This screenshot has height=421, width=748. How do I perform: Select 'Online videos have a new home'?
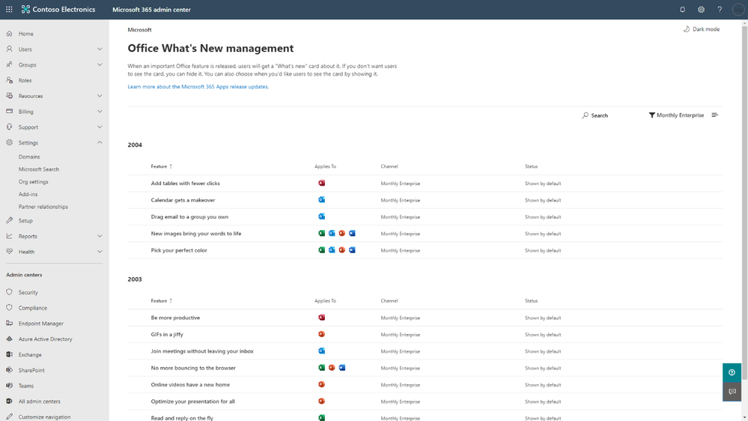(x=190, y=385)
